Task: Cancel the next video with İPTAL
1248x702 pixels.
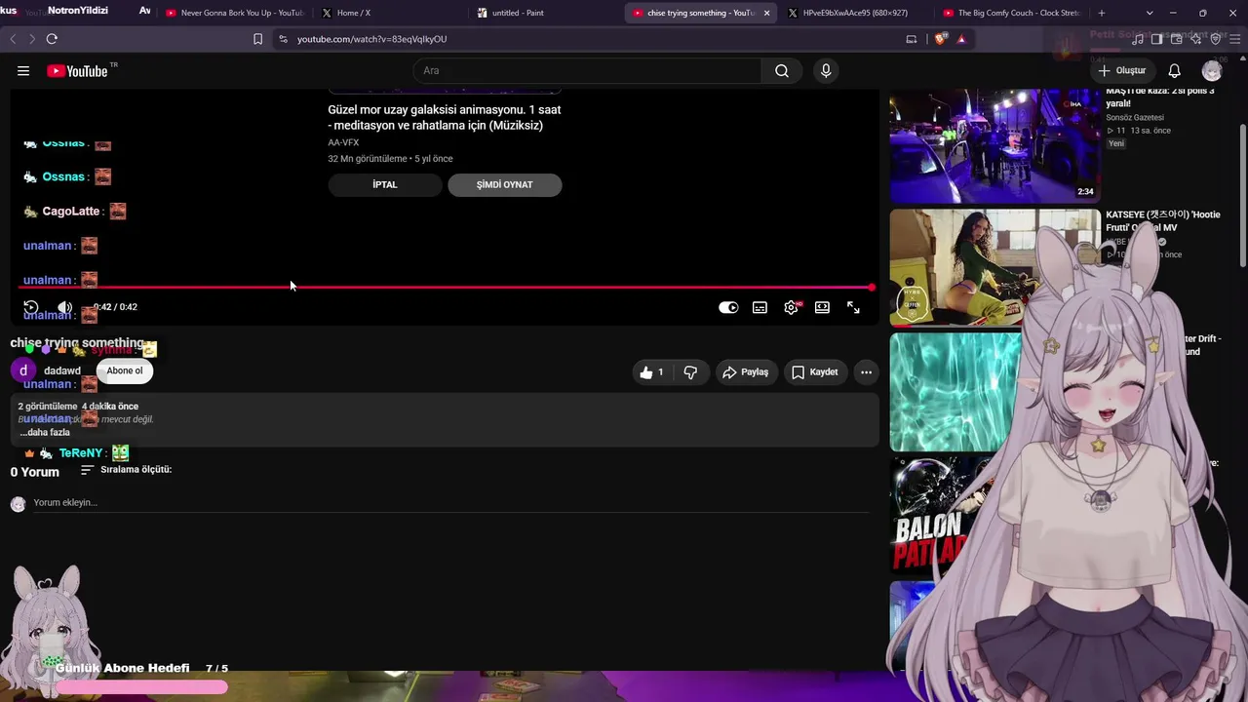Action: [385, 184]
